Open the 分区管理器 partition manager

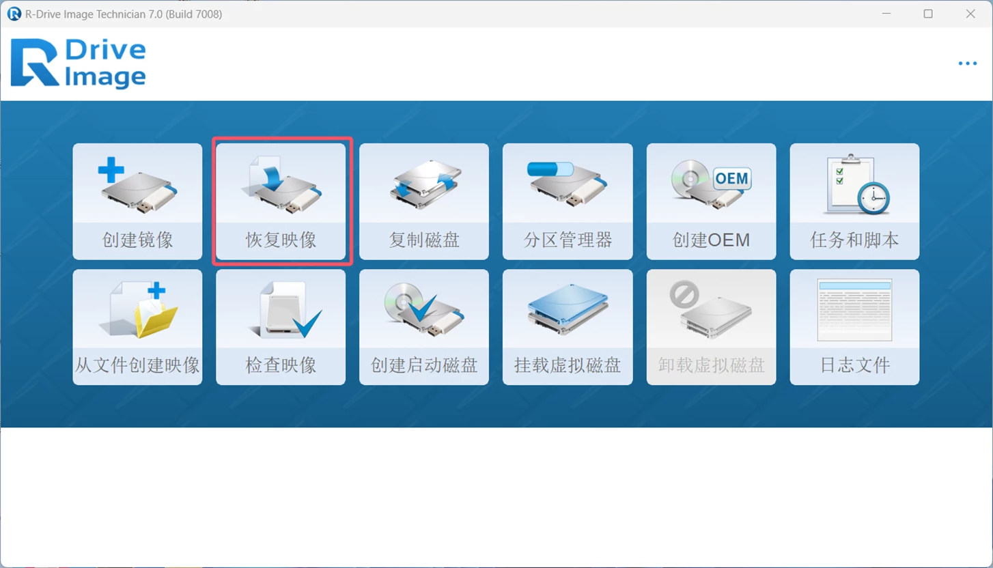click(568, 201)
